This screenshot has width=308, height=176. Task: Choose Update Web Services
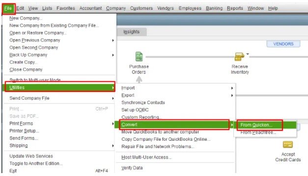point(31,156)
